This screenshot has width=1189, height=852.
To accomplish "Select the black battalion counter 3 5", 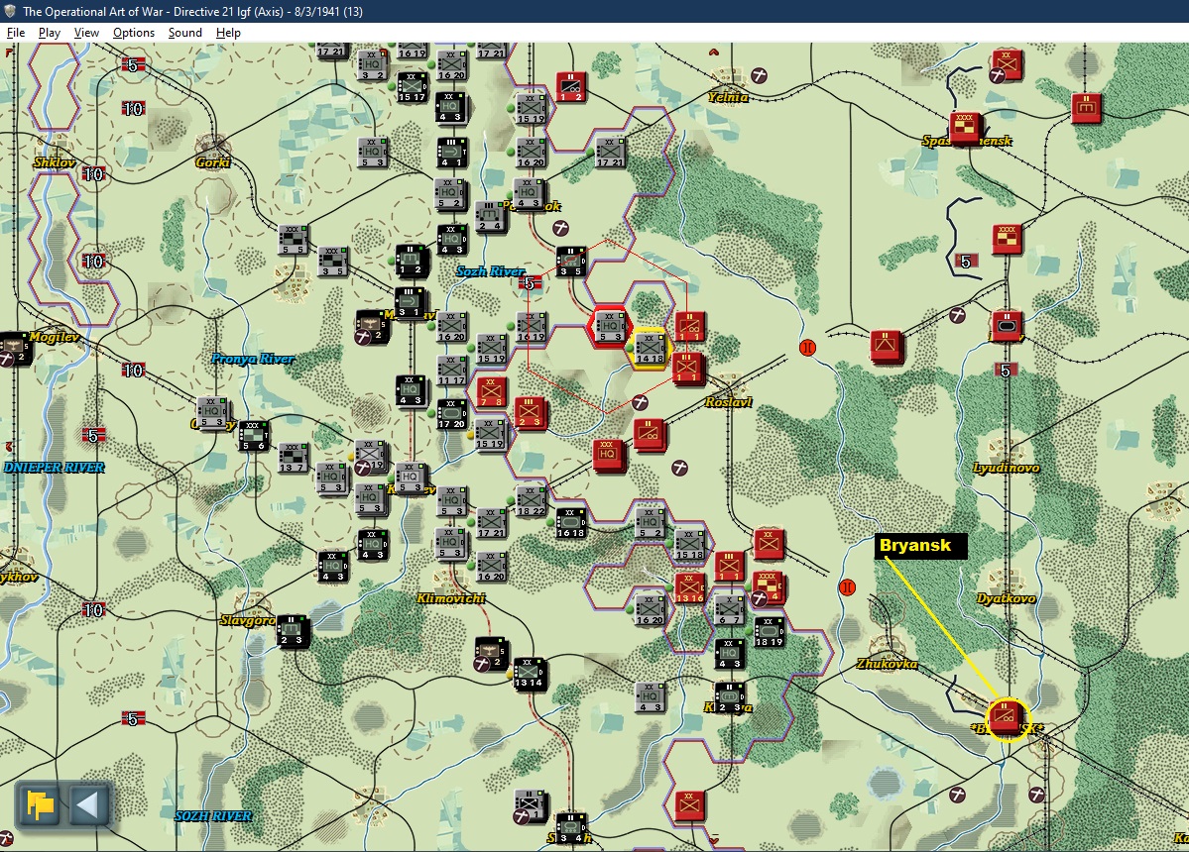I will pos(570,262).
